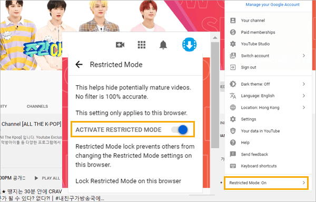This screenshot has height=202, width=316.
Task: Click the Send feedback icon
Action: 233,154
